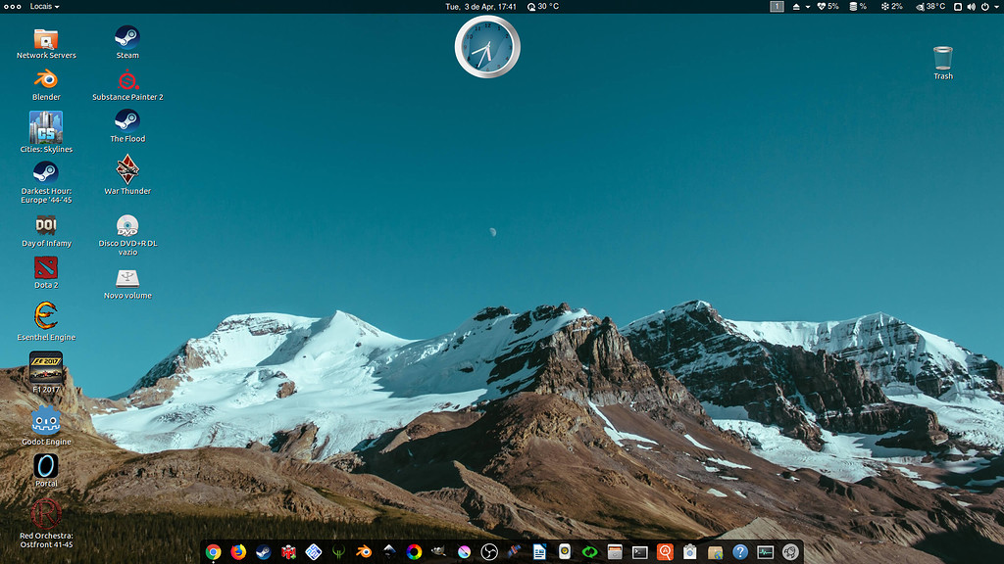Open the package with globe dock icon

point(715,552)
